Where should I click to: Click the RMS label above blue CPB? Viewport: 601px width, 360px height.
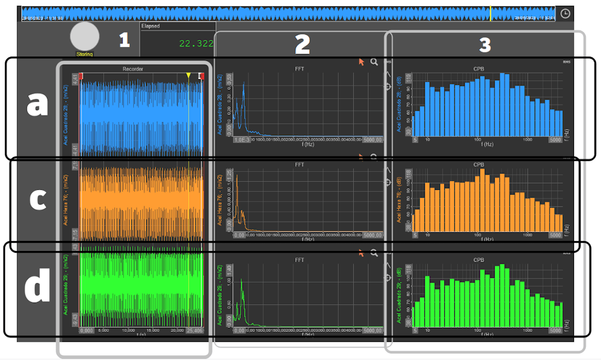coord(566,62)
